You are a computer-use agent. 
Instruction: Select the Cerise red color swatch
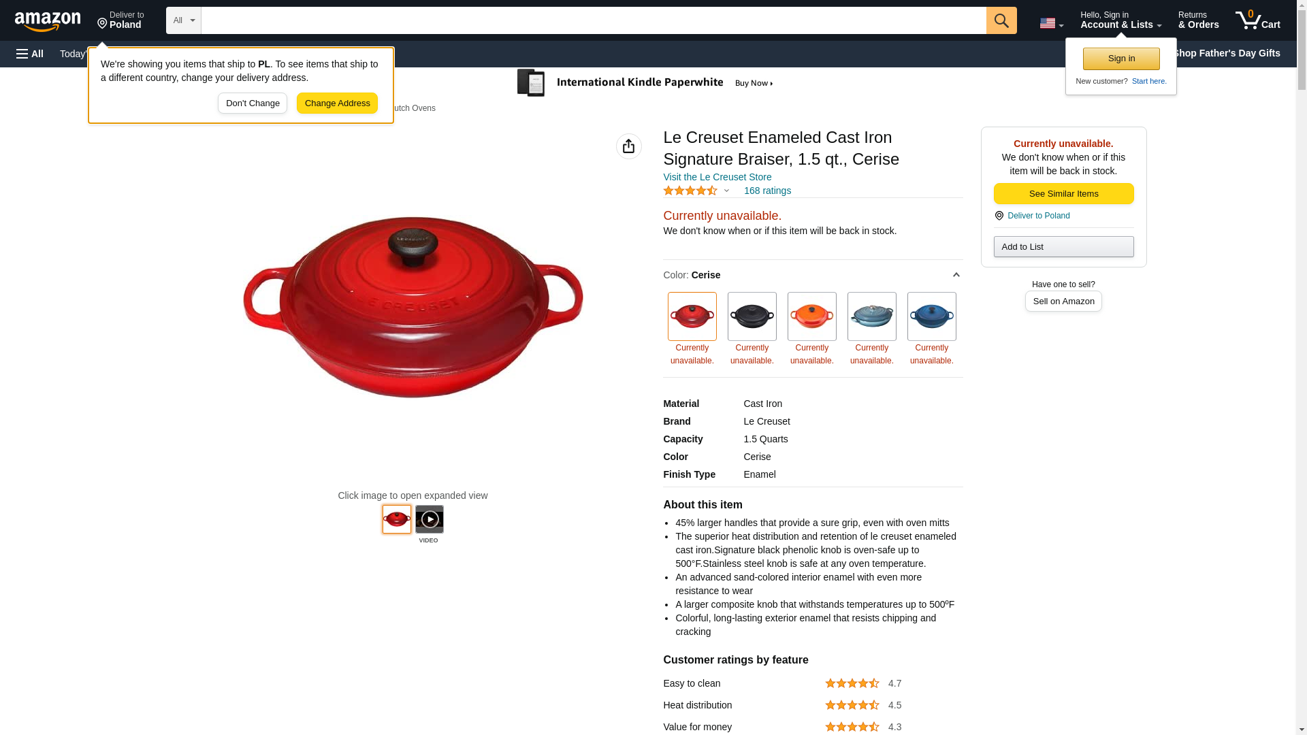pyautogui.click(x=692, y=316)
